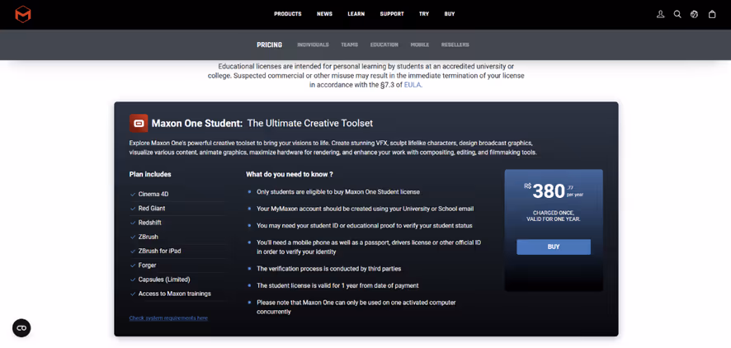The image size is (731, 348).
Task: Open the SUPPORT menu
Action: (x=392, y=14)
